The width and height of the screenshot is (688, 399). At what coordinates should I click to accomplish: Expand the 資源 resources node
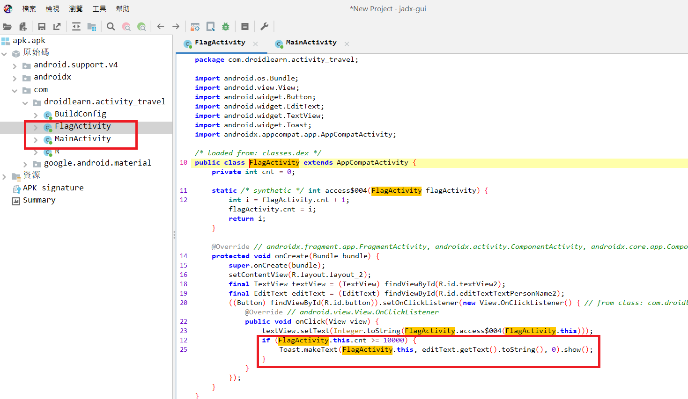pos(4,176)
